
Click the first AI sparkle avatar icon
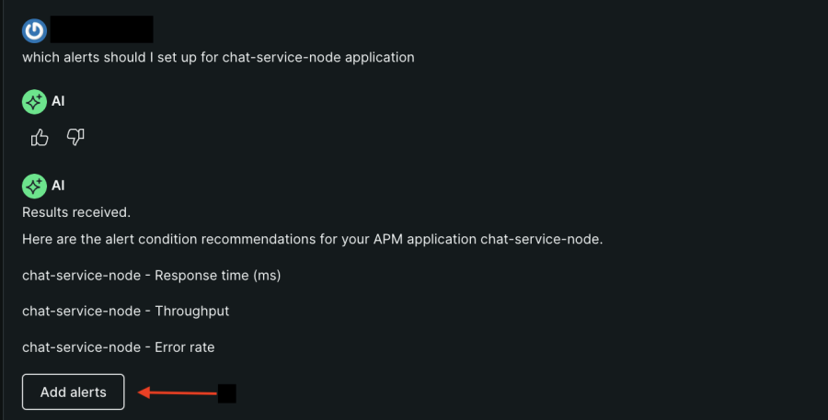(34, 102)
